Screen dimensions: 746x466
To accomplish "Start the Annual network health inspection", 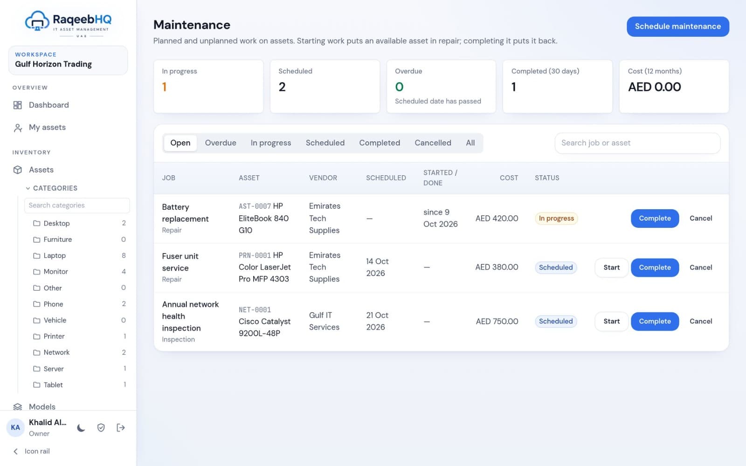I will [611, 322].
